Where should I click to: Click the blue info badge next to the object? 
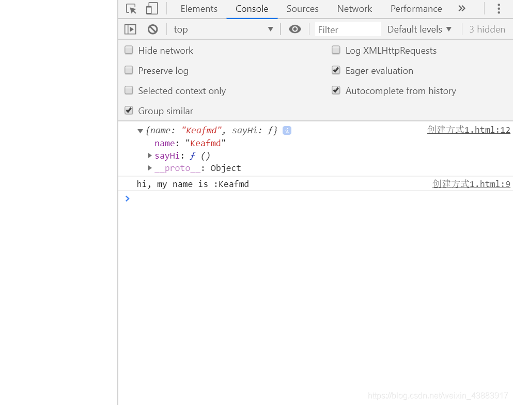point(287,131)
